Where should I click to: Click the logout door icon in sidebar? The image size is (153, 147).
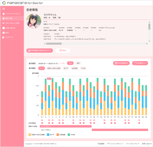point(3,37)
